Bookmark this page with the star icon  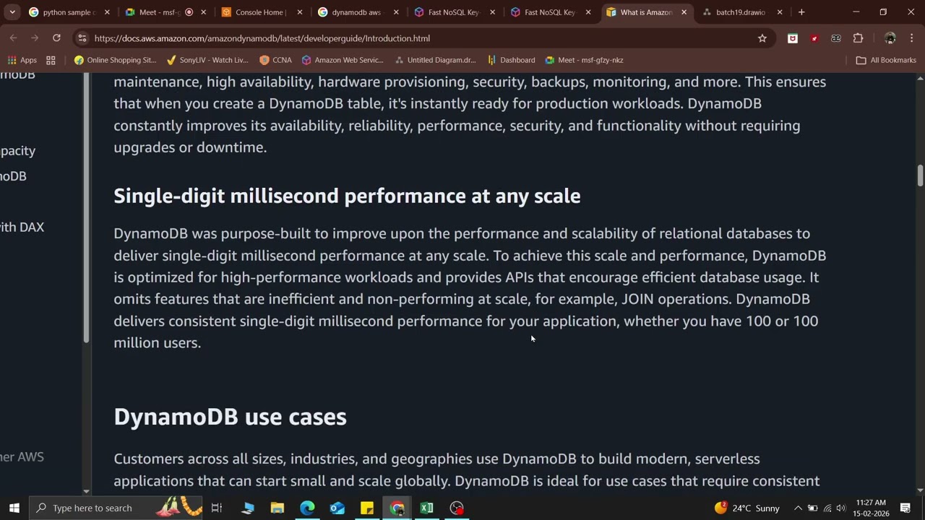(762, 38)
